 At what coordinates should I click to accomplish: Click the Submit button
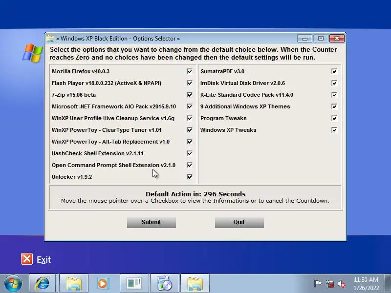tap(152, 222)
